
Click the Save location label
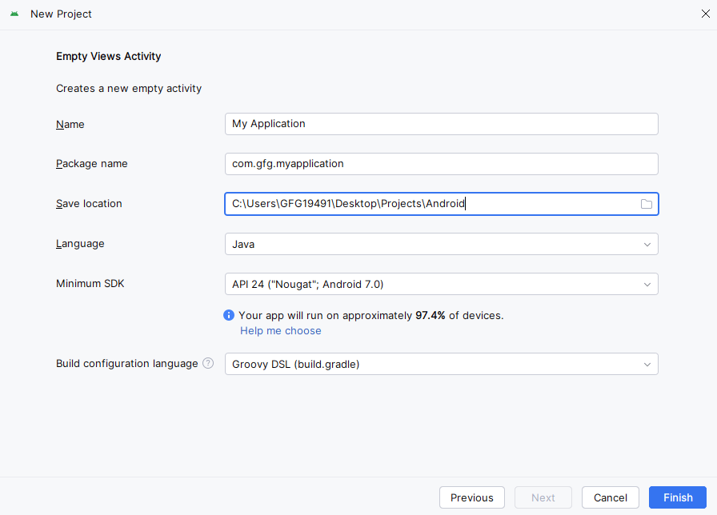click(89, 203)
